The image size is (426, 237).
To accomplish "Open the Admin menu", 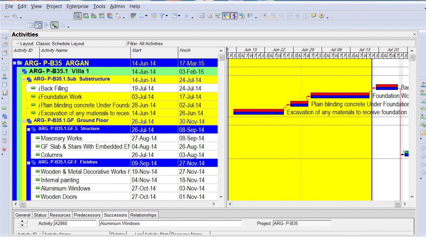I will [x=117, y=6].
